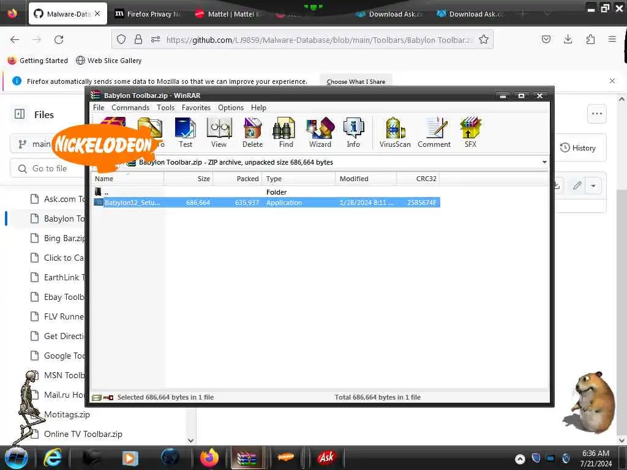Click the taskbar clock showing 6:36 AM
Screen dimensions: 627x470
595,458
